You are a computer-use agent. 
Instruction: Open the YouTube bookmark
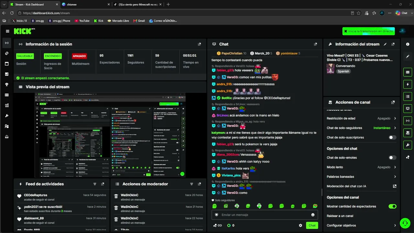click(x=82, y=21)
